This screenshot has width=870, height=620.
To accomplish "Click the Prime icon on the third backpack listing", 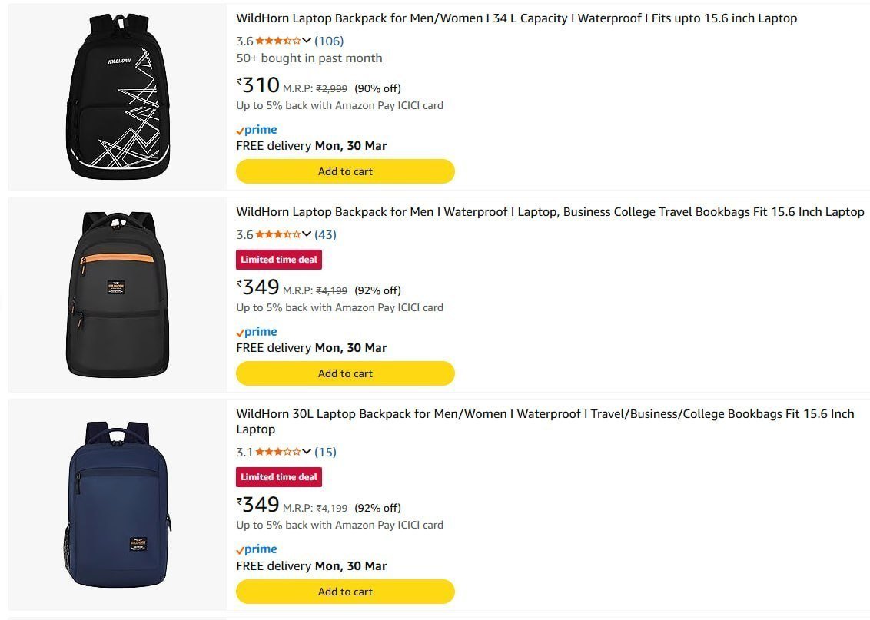I will (256, 549).
